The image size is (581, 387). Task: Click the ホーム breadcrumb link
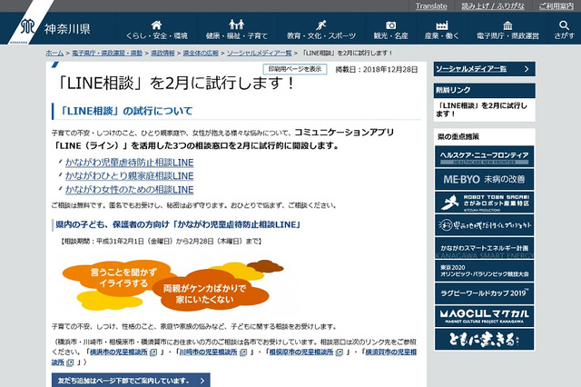[x=54, y=53]
